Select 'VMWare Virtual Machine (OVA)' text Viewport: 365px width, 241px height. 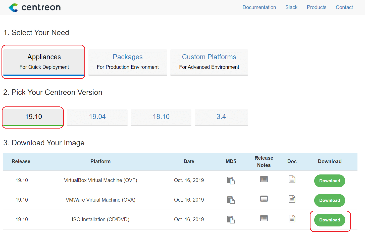[100, 200]
